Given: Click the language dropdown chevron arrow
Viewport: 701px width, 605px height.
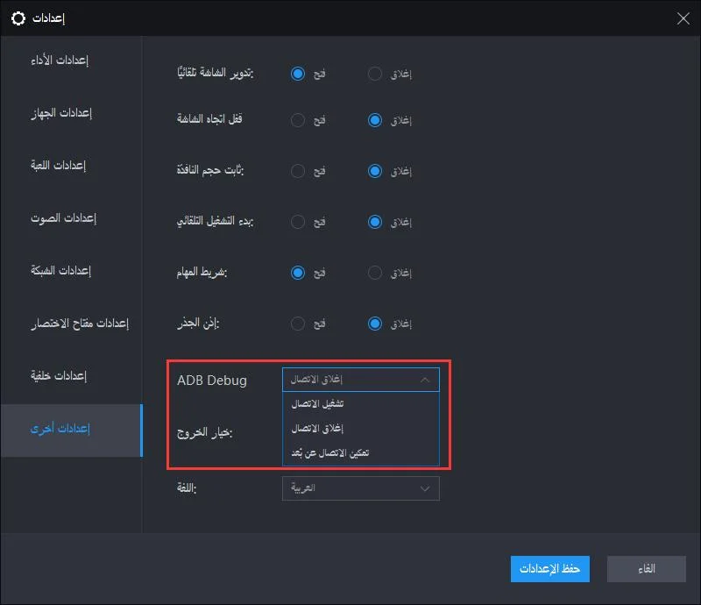Looking at the screenshot, I should (x=425, y=488).
